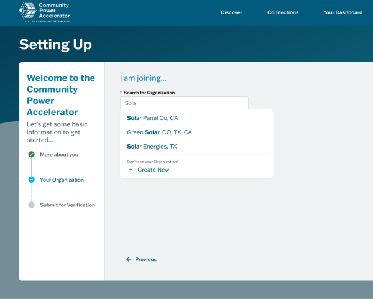Screen dimensions: 373x299
Task: Click the 'Setting Up' page title
Action: pyautogui.click(x=55, y=45)
